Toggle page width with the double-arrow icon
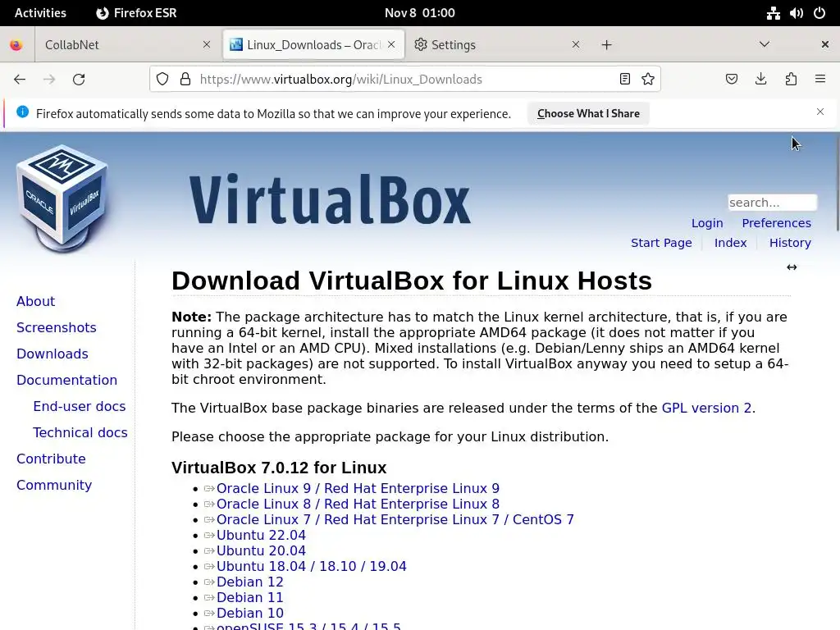Image resolution: width=840 pixels, height=630 pixels. (792, 267)
